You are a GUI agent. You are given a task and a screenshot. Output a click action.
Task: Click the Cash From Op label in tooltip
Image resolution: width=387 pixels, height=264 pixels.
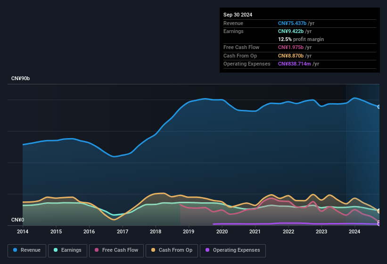pos(240,56)
